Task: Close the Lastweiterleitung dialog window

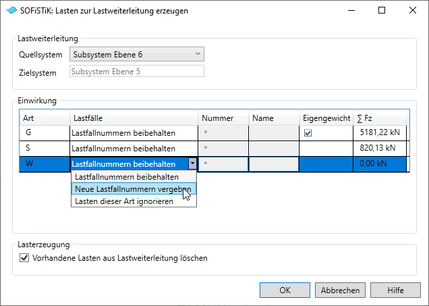Action: [412, 11]
